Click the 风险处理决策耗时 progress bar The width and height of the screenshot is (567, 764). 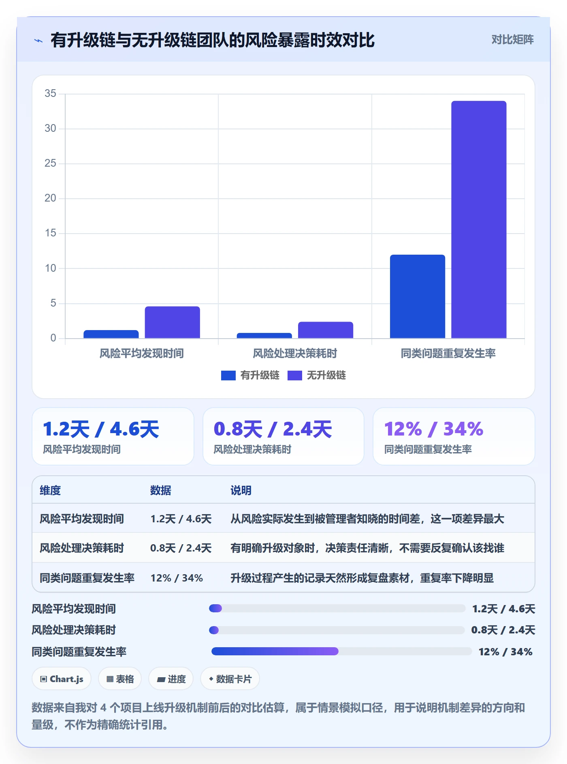pyautogui.click(x=337, y=630)
